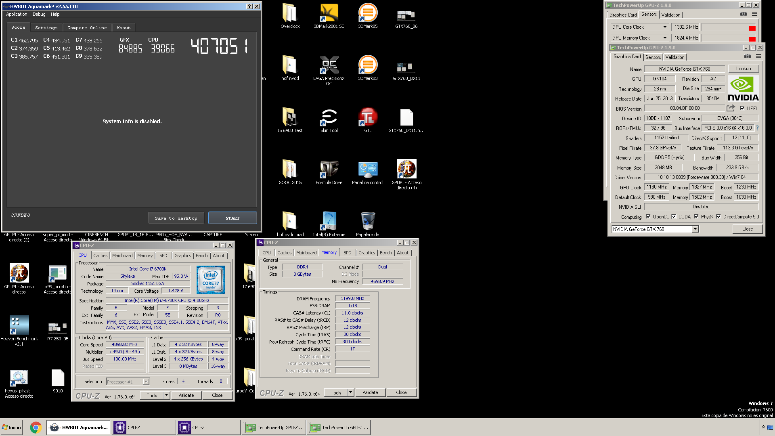Click the Close button in front GPU-Z window
Image resolution: width=775 pixels, height=436 pixels.
[748, 229]
